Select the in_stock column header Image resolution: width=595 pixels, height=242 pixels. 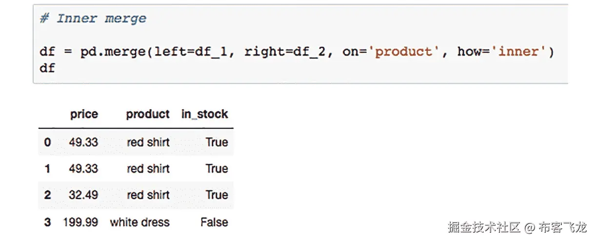point(205,115)
